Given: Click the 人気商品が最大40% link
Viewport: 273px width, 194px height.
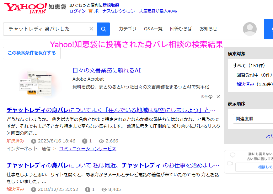Looking at the screenshot, I should [x=158, y=11].
